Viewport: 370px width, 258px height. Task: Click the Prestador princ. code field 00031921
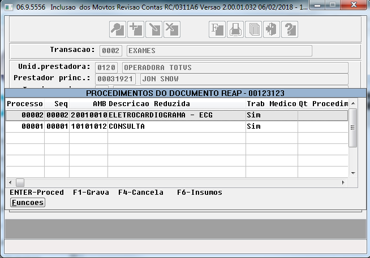(115, 79)
